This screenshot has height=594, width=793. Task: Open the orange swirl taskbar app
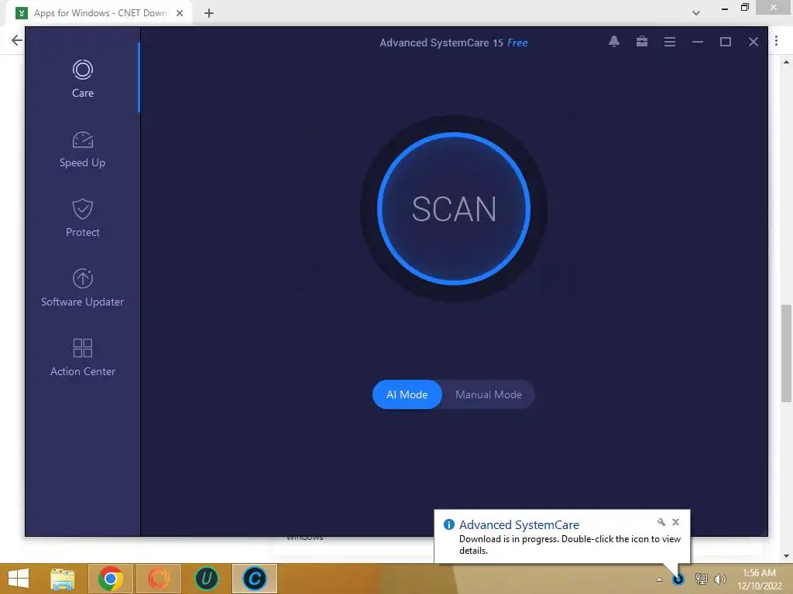pyautogui.click(x=158, y=579)
